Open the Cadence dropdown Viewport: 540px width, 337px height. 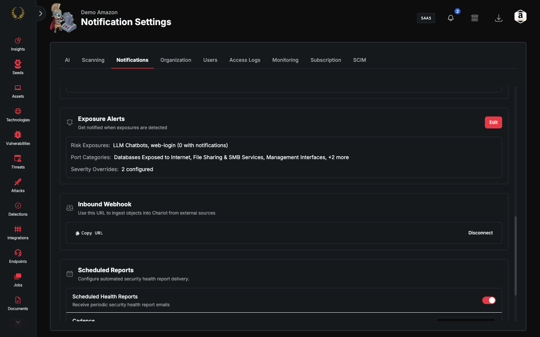(466, 320)
